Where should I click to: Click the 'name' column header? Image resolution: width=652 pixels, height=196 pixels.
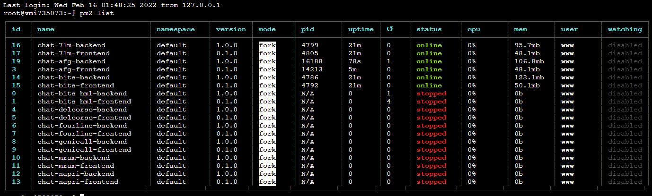click(x=46, y=29)
